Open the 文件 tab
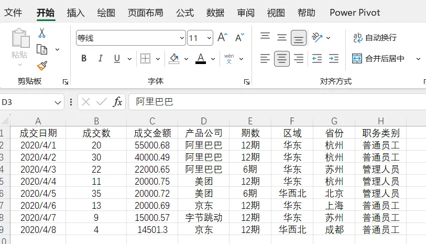The image size is (426, 244). (x=13, y=13)
